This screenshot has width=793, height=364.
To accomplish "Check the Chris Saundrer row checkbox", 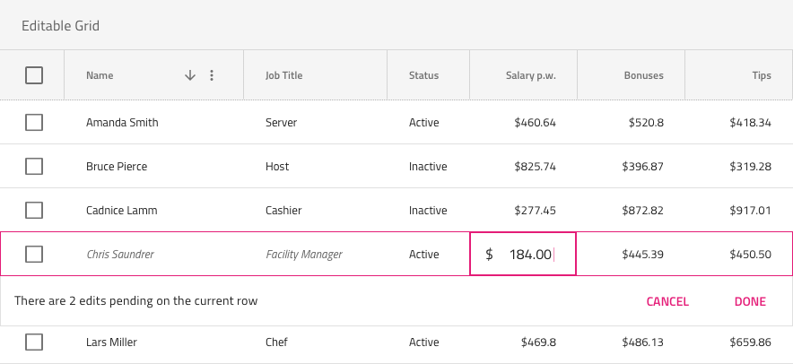I will coord(34,255).
